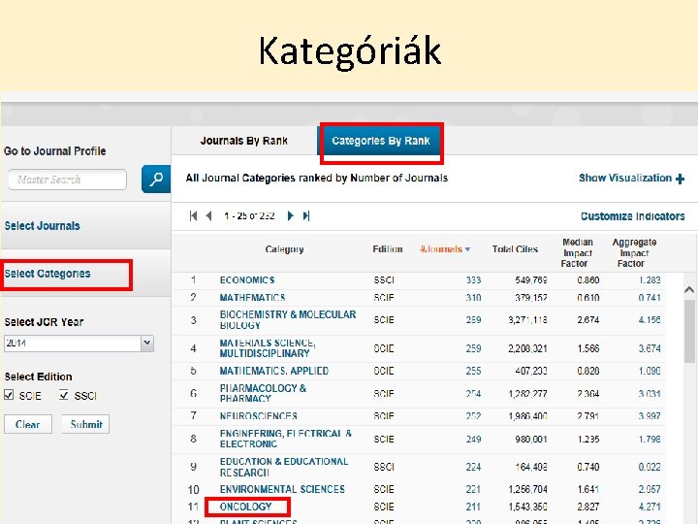Image resolution: width=698 pixels, height=524 pixels.
Task: Go to previous page arrow
Action: point(208,216)
